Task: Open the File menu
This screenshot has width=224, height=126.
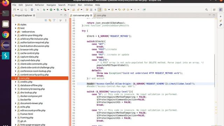Action: 14,5
